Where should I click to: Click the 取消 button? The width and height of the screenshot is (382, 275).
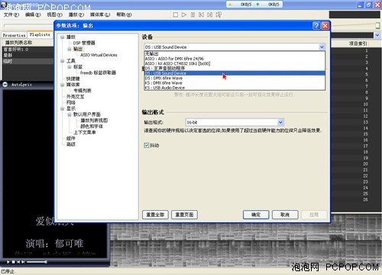coord(285,215)
